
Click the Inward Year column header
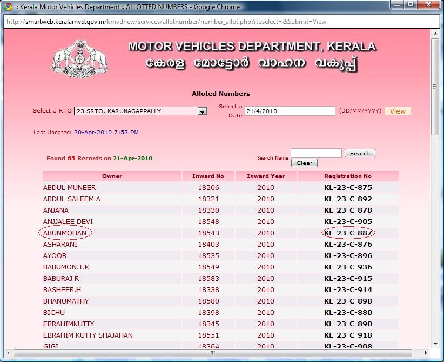(266, 176)
